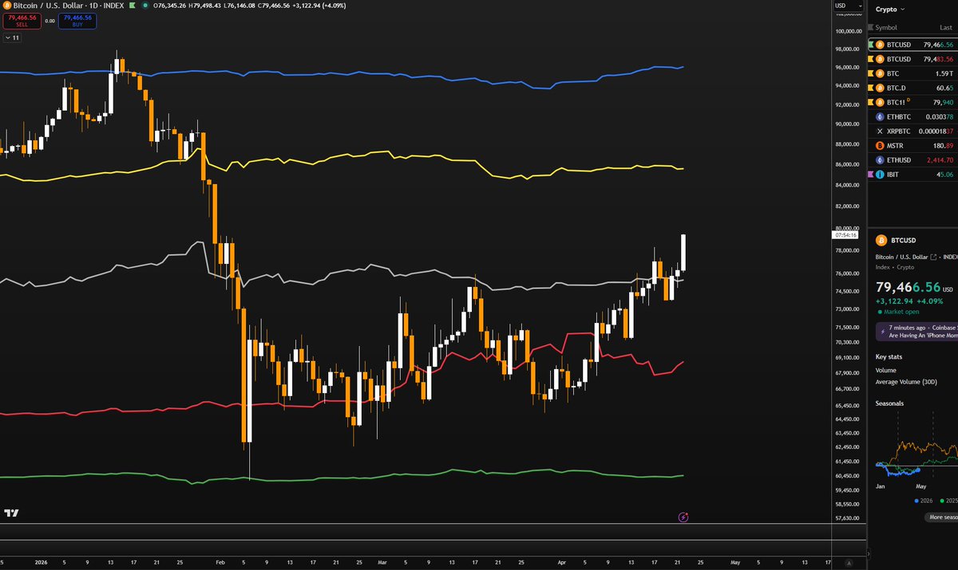Click the Average Volume (30D) stat

pos(907,382)
